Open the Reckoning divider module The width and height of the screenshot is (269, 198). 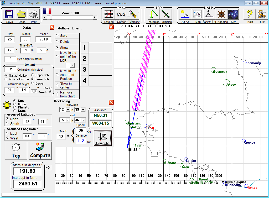pyautogui.click(x=209, y=14)
